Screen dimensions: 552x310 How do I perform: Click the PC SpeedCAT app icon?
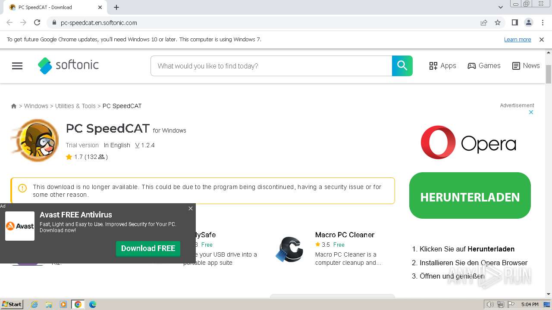[x=35, y=140]
